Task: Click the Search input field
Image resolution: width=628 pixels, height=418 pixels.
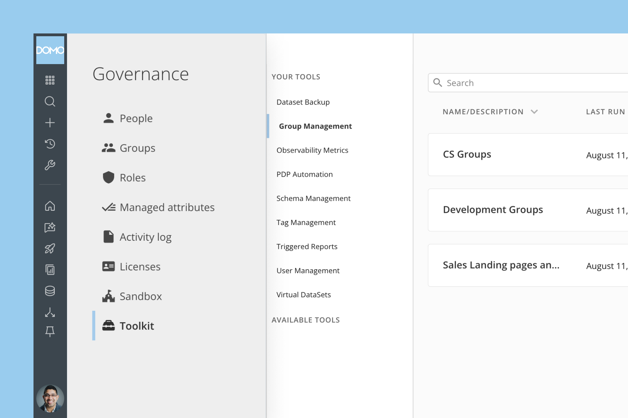Action: coord(528,83)
